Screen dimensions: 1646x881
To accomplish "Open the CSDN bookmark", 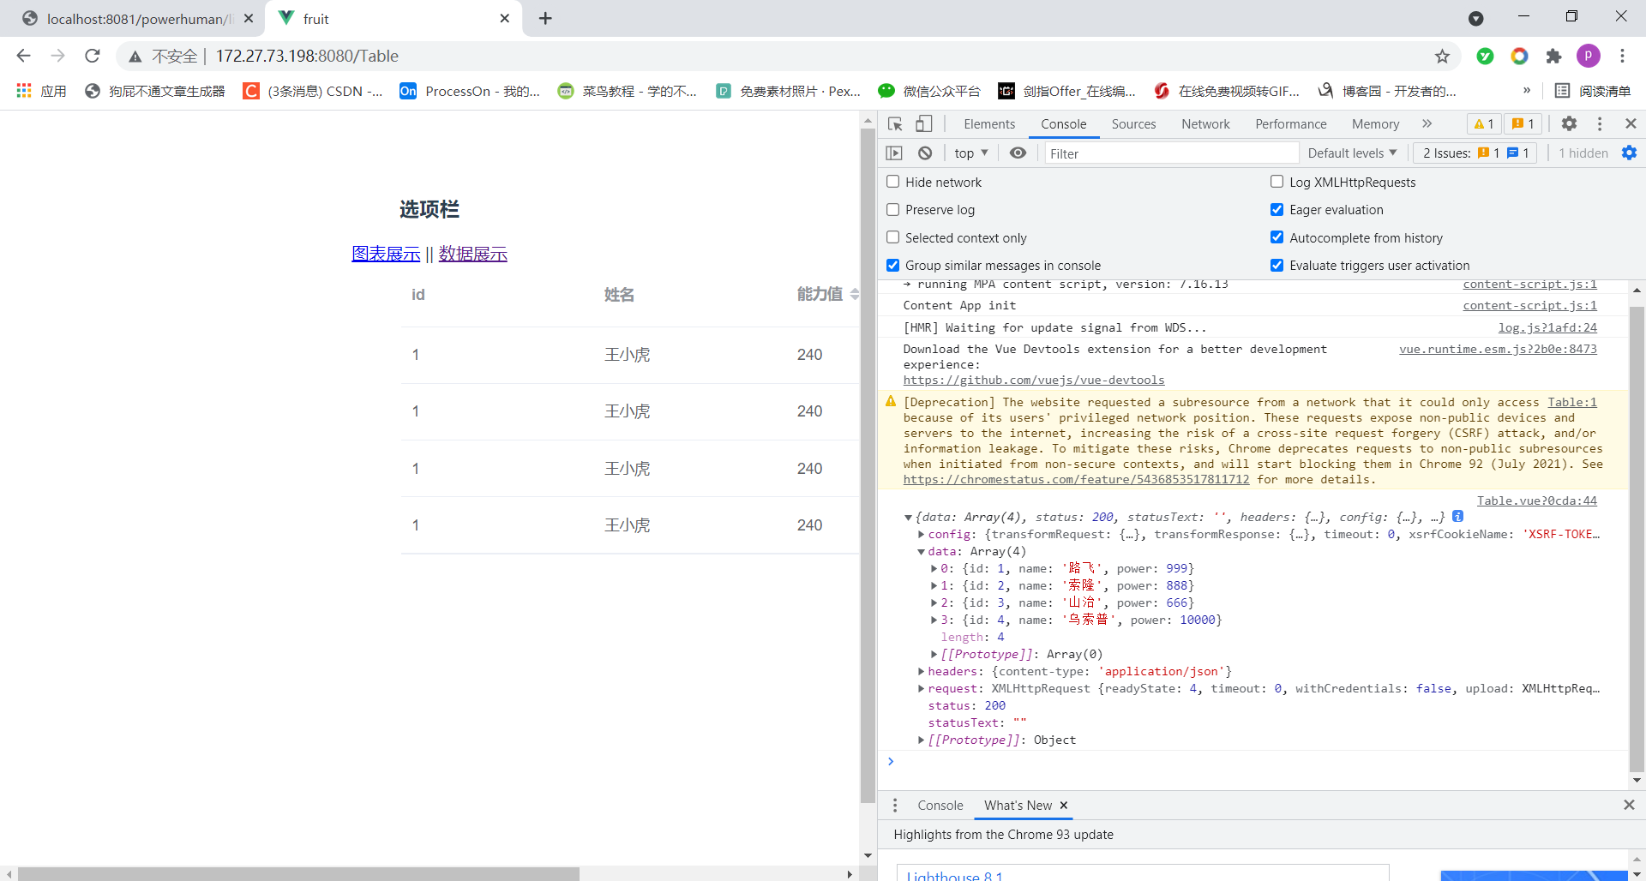I will [313, 91].
